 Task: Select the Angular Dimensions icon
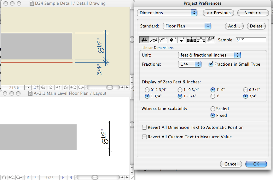154,40
